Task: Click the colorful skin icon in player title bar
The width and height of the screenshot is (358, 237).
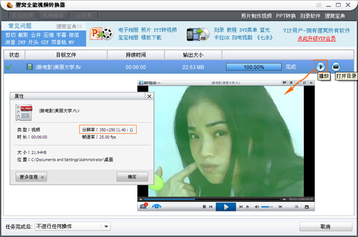Action: pos(291,83)
